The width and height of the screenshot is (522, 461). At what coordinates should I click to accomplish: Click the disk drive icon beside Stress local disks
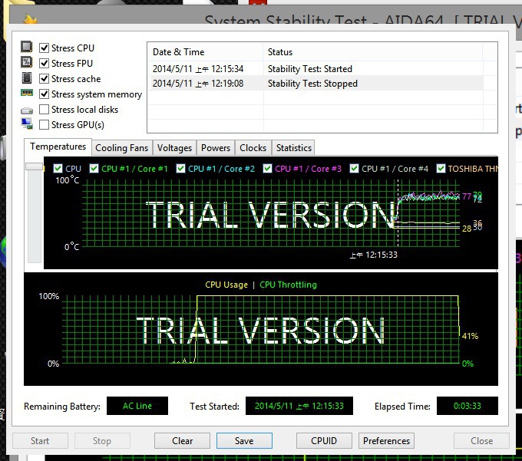click(27, 110)
